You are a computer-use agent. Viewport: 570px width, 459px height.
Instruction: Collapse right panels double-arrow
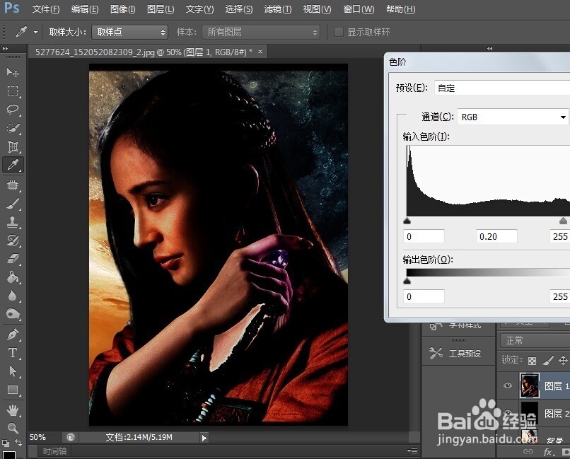tap(489, 48)
